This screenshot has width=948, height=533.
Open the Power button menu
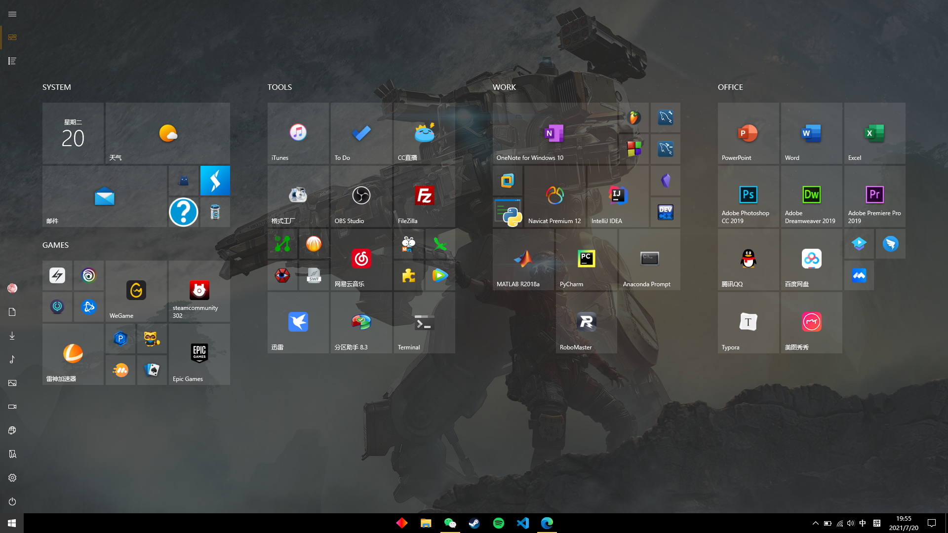(x=12, y=501)
